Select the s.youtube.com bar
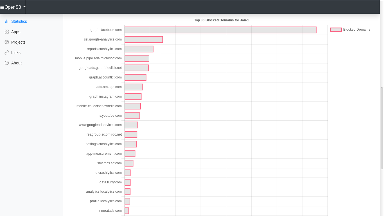384x216 pixels. click(x=132, y=116)
